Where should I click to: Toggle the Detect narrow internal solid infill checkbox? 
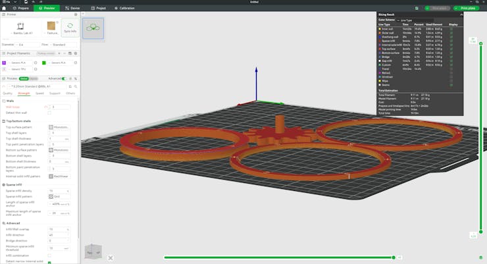[49, 263]
